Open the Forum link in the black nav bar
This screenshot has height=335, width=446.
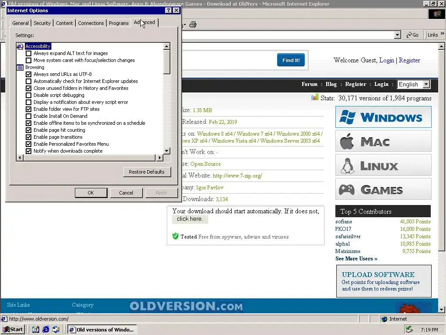[x=310, y=84]
